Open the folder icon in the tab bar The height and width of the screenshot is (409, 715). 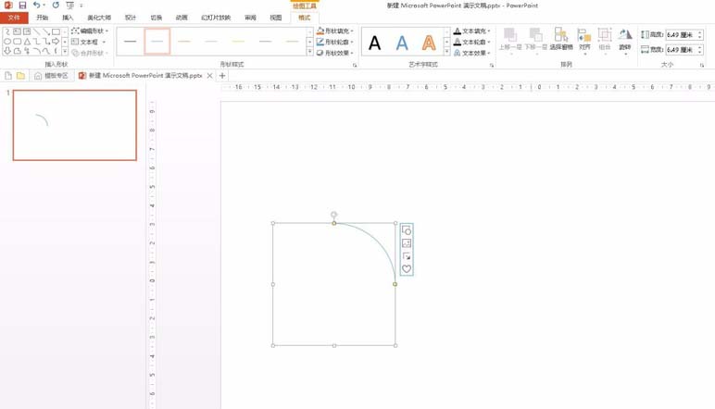coord(20,76)
